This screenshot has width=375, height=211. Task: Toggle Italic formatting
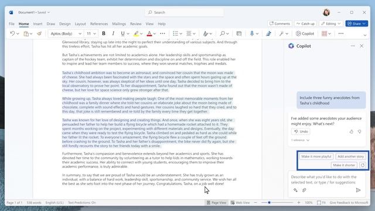[113, 34]
